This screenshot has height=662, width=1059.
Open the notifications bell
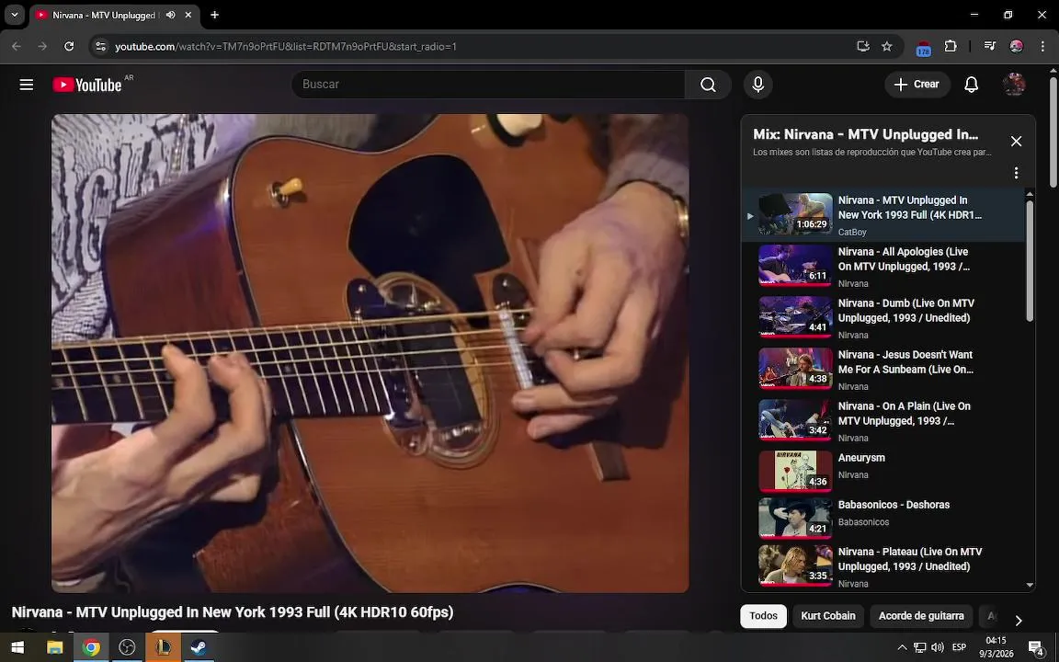(x=971, y=85)
